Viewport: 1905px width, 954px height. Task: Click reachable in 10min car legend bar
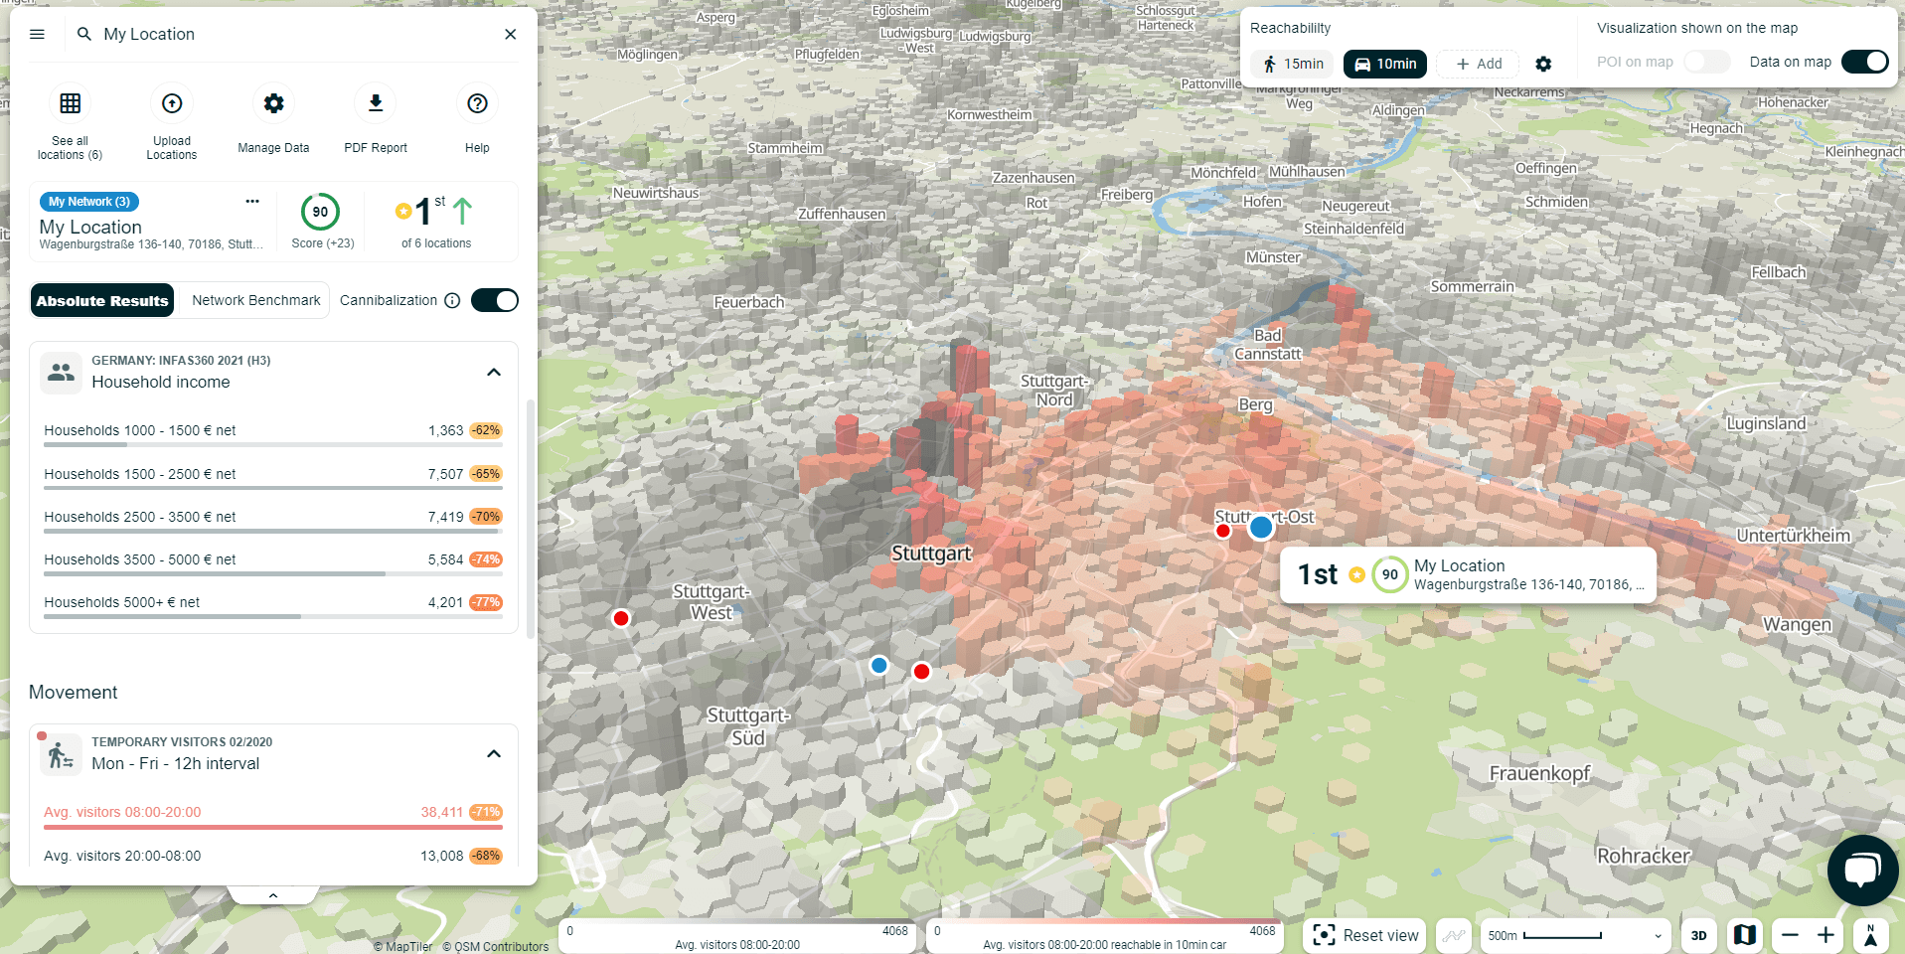coord(1104,935)
